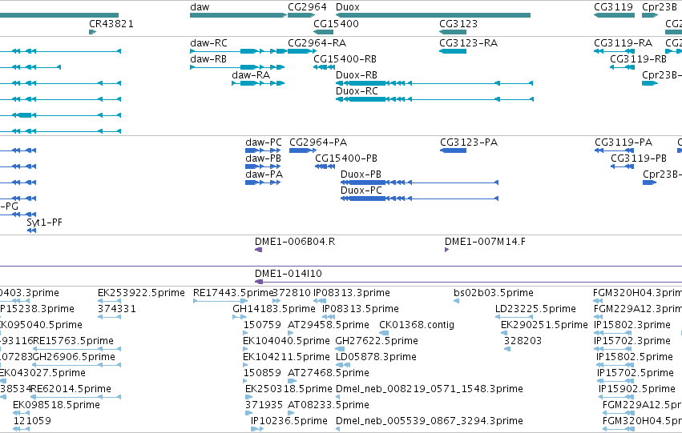Select the CG3119-RB transcript
The image size is (682, 433).
pyautogui.click(x=622, y=67)
